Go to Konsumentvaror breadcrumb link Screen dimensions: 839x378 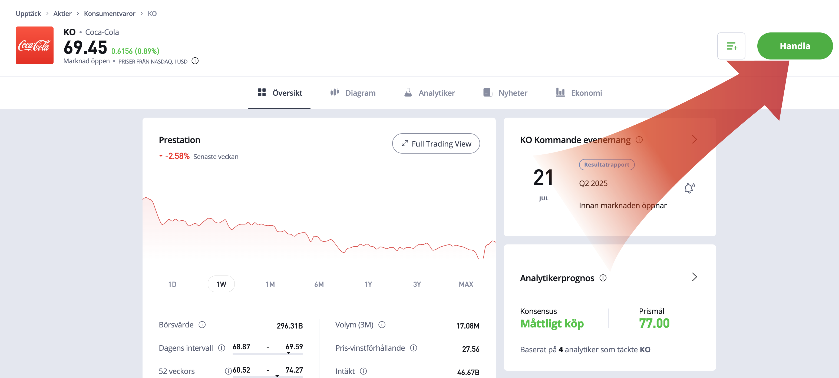pos(110,14)
